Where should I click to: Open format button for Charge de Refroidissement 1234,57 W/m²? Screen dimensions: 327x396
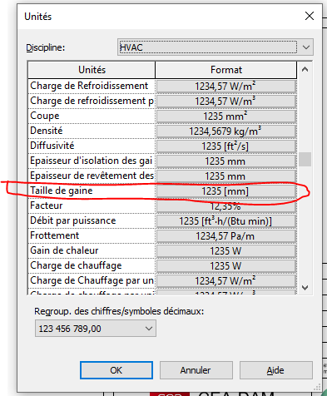click(x=225, y=87)
